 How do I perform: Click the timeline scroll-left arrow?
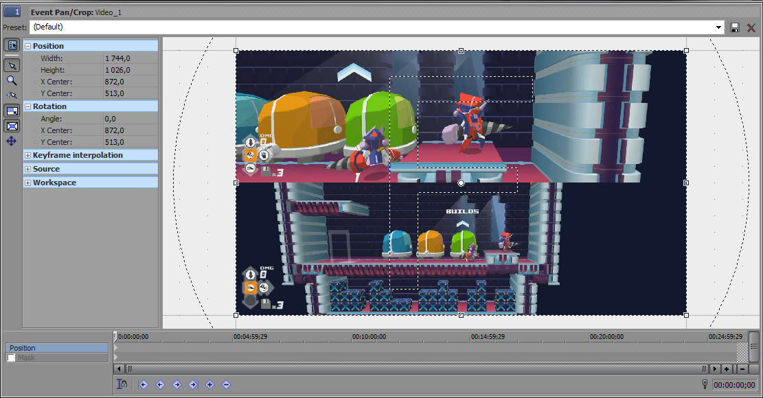119,369
